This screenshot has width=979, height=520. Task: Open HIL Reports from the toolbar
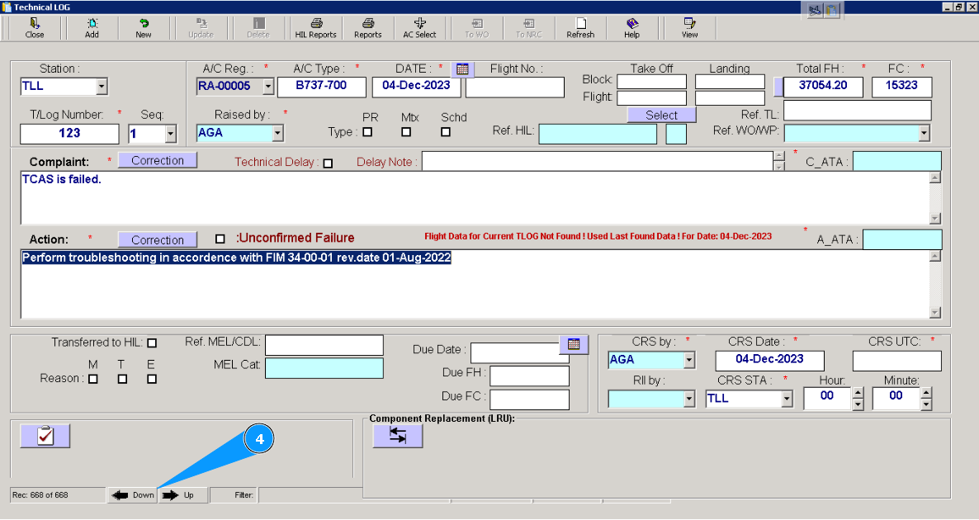[315, 28]
